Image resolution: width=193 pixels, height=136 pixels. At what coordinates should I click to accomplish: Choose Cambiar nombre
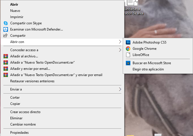coord(63,124)
